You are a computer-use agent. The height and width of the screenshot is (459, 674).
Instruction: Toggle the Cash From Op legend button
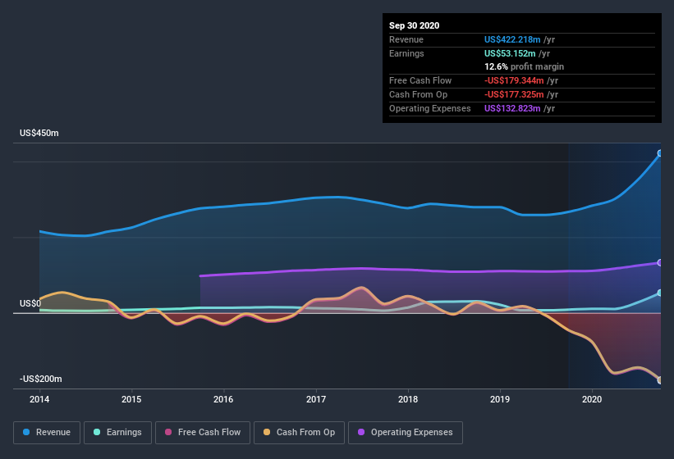point(299,432)
